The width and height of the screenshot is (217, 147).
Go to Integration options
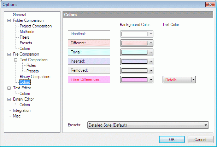pyautogui.click(x=22, y=110)
